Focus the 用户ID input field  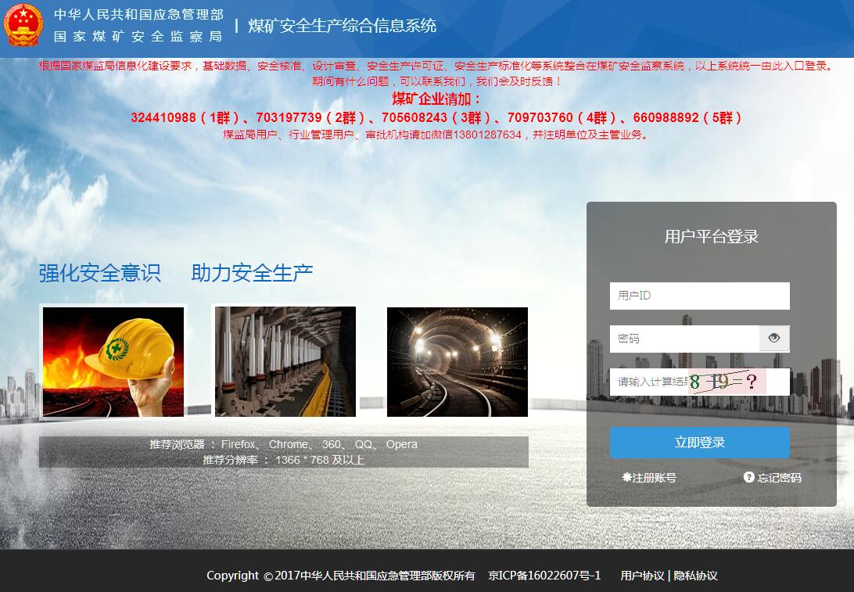[699, 296]
